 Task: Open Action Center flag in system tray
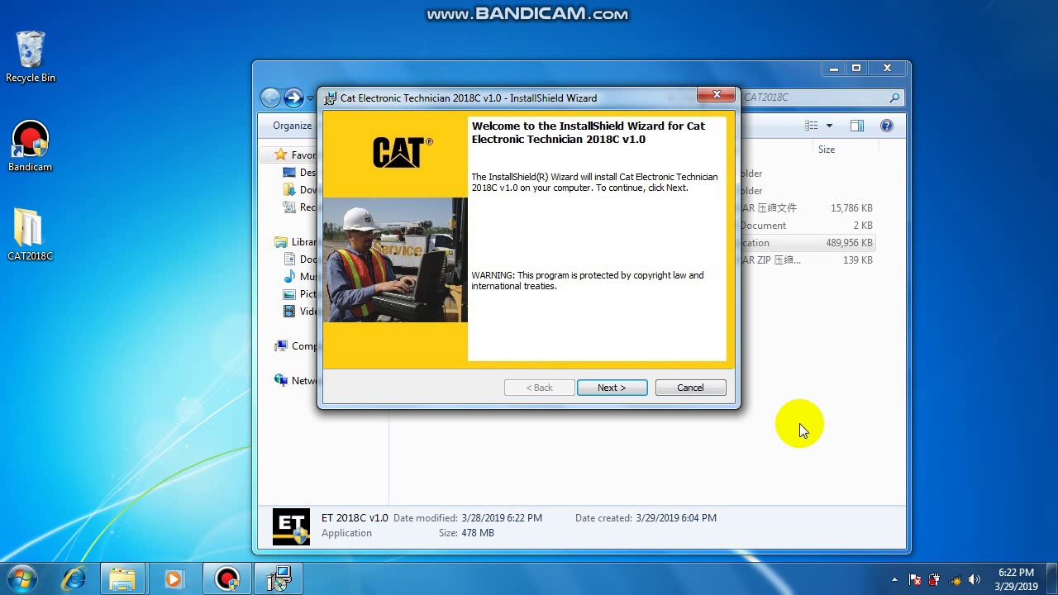[915, 579]
